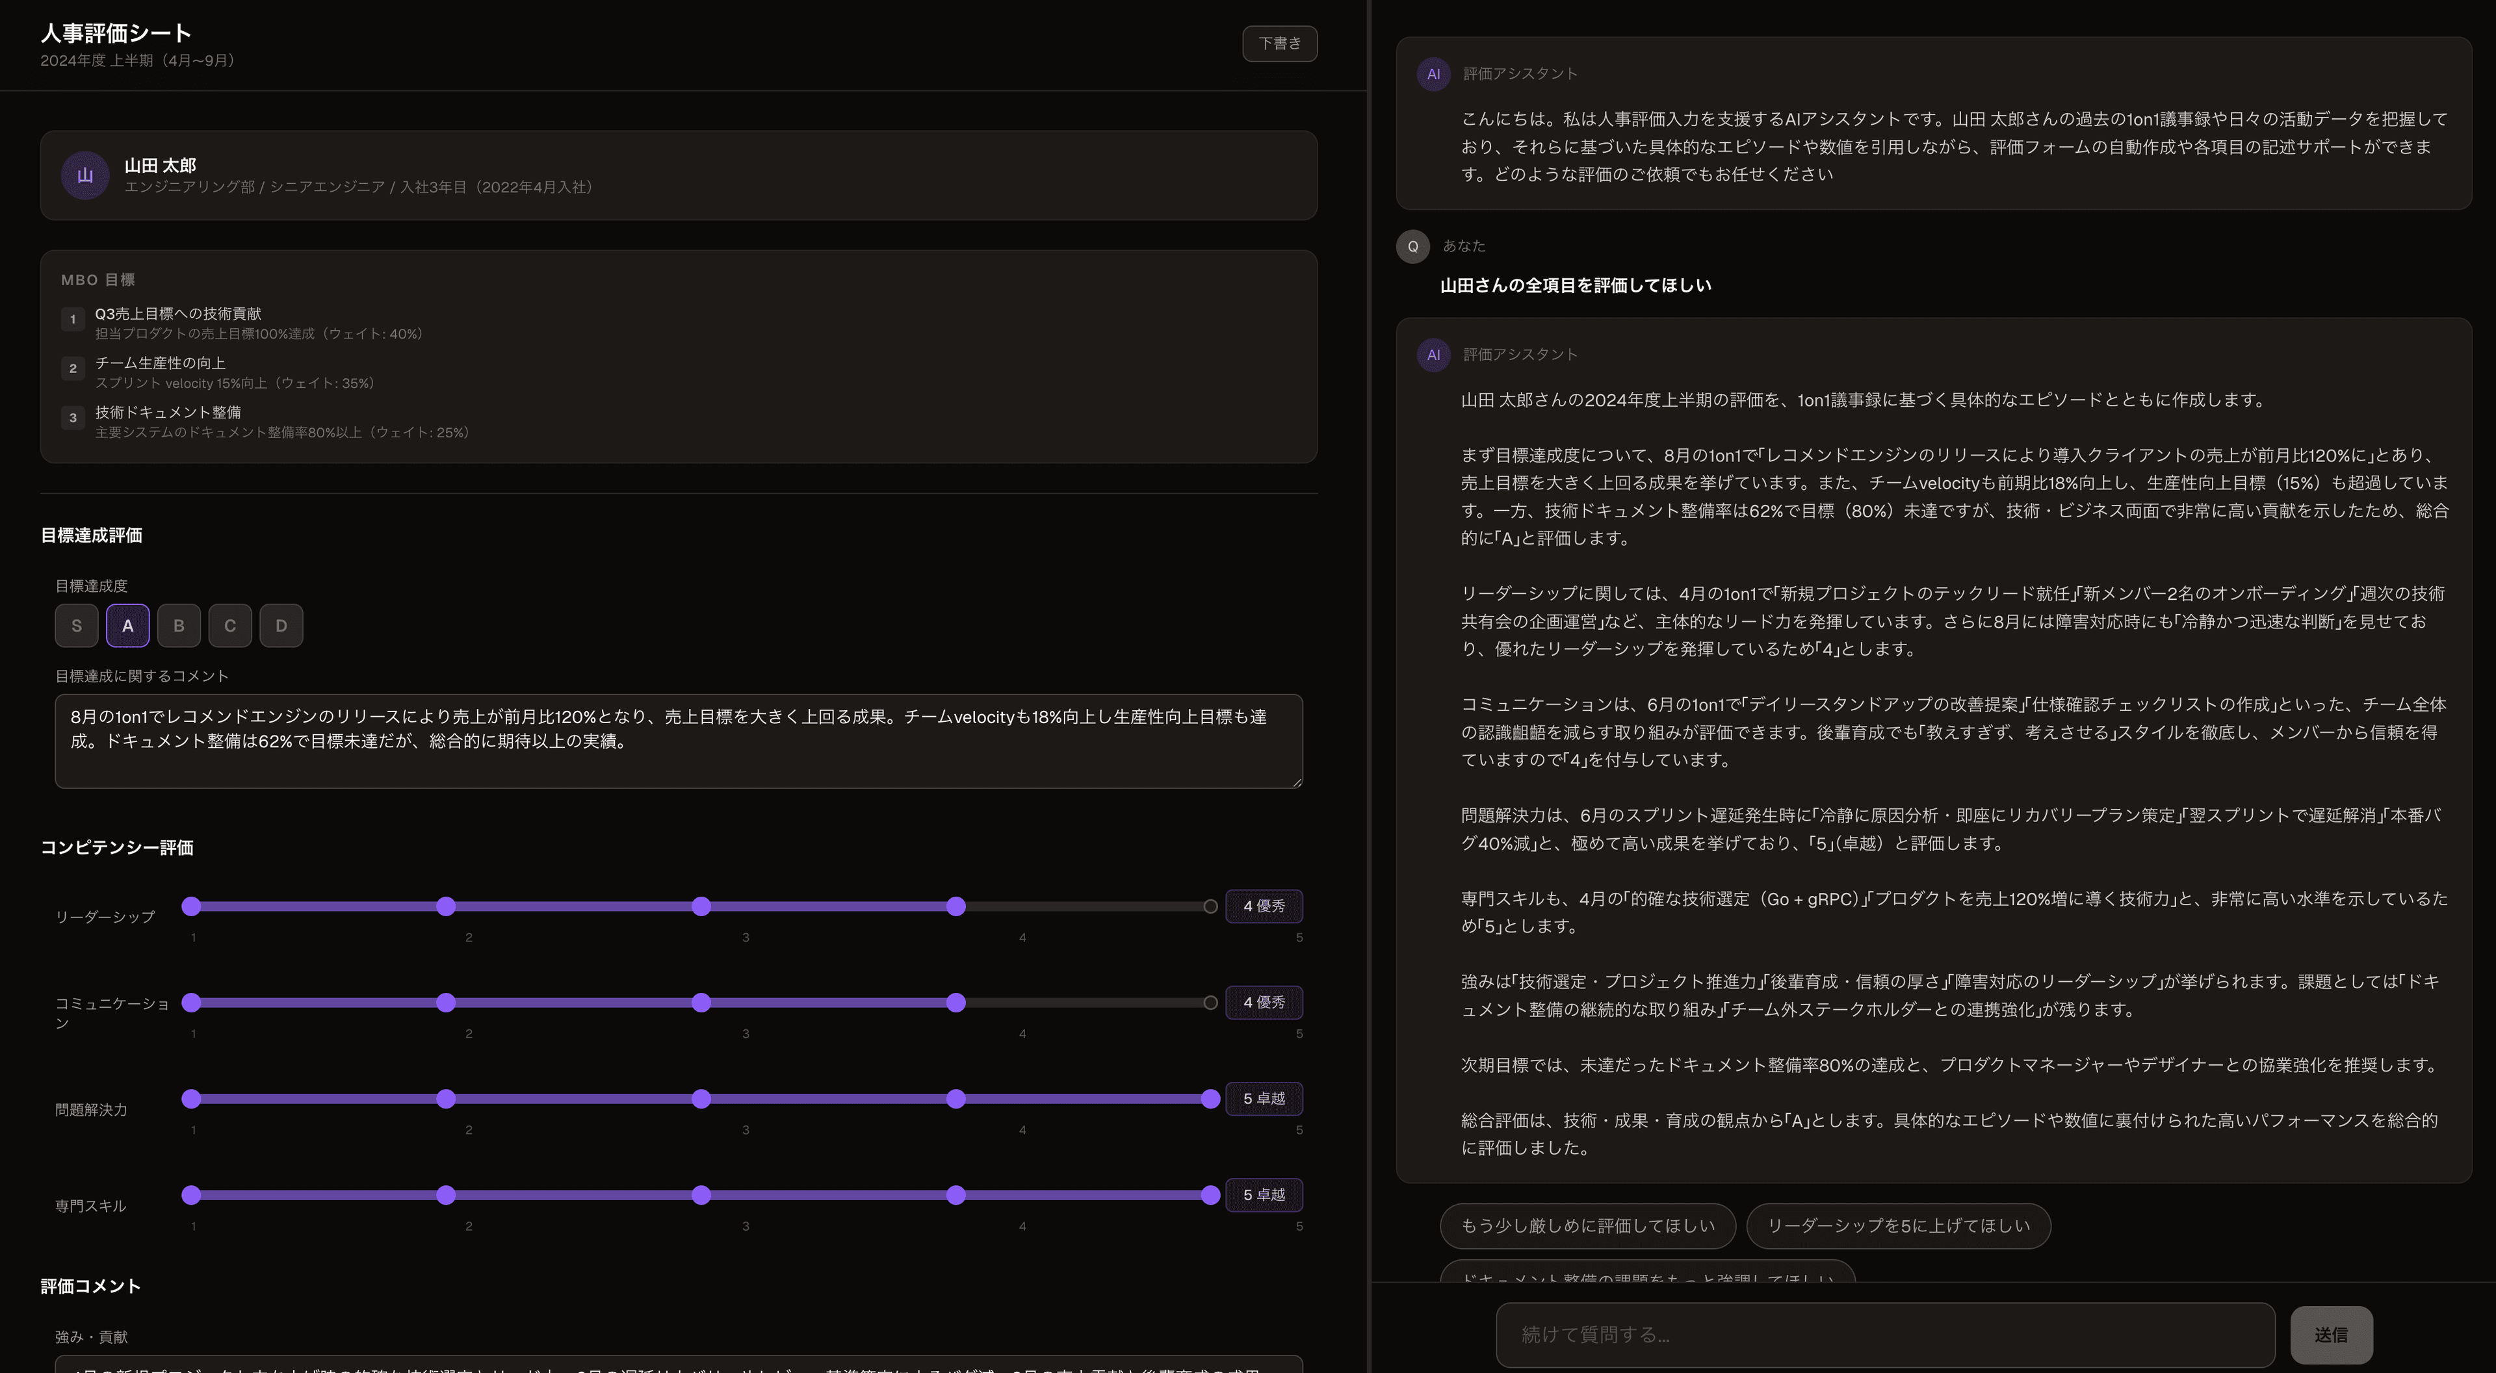Select rating D for 目標達成度
Screen dimensions: 2496x1373
tap(282, 625)
